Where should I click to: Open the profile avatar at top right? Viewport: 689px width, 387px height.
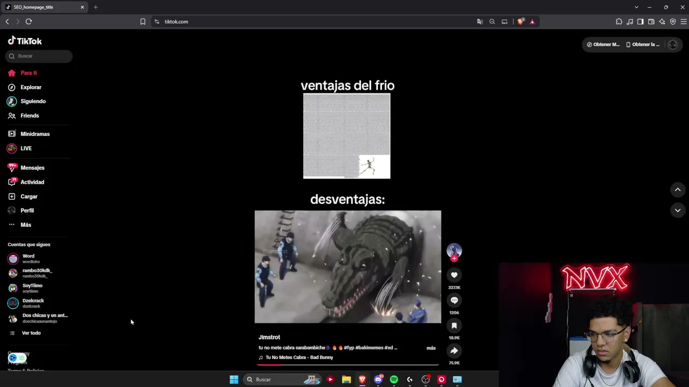point(672,45)
